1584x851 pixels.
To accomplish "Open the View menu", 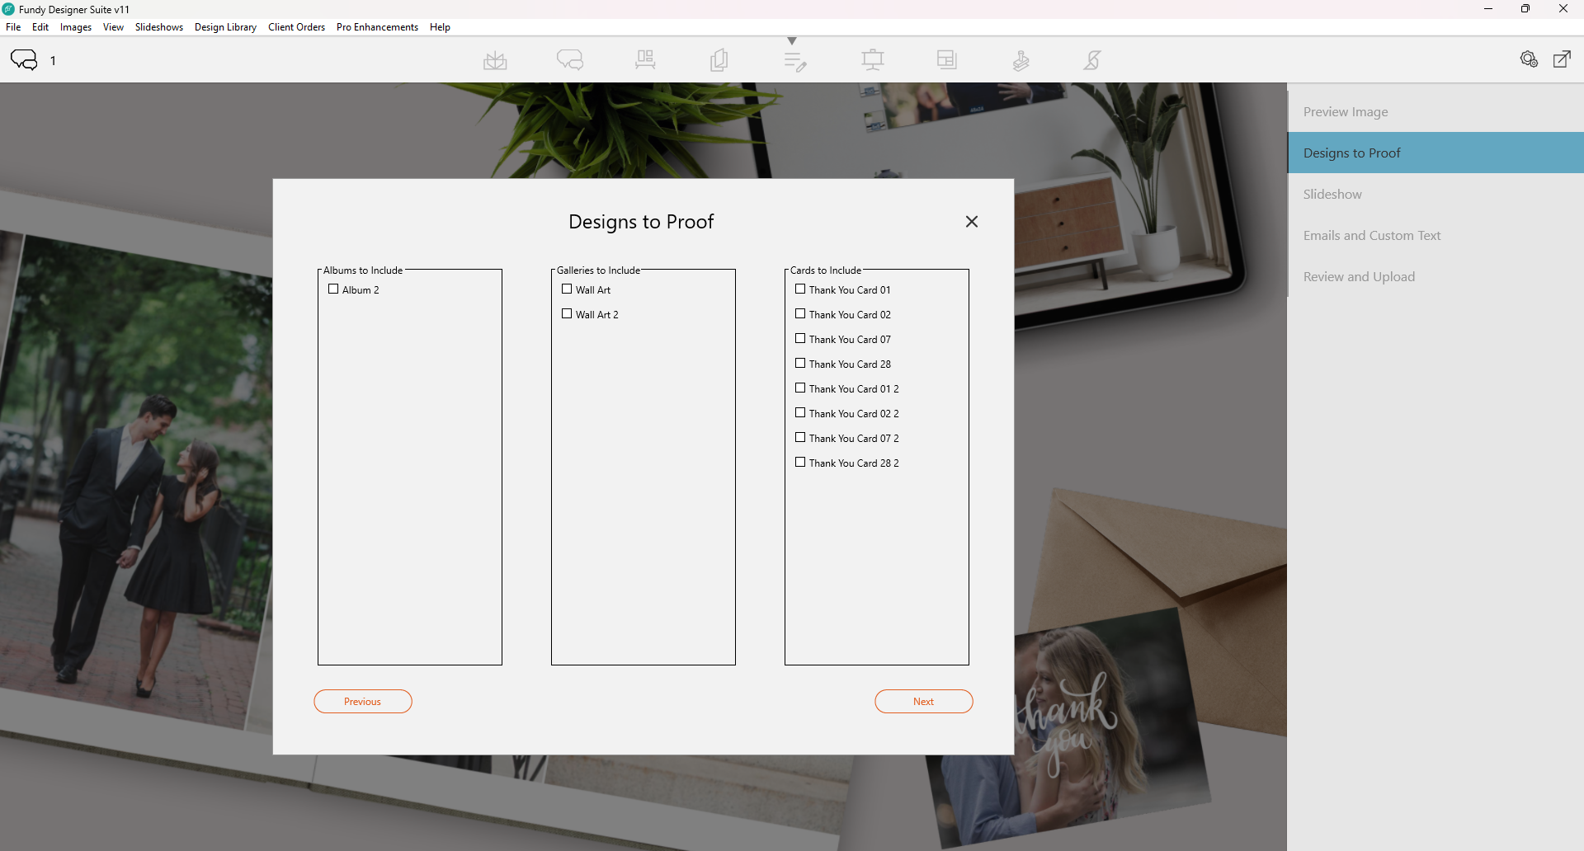I will (x=114, y=27).
